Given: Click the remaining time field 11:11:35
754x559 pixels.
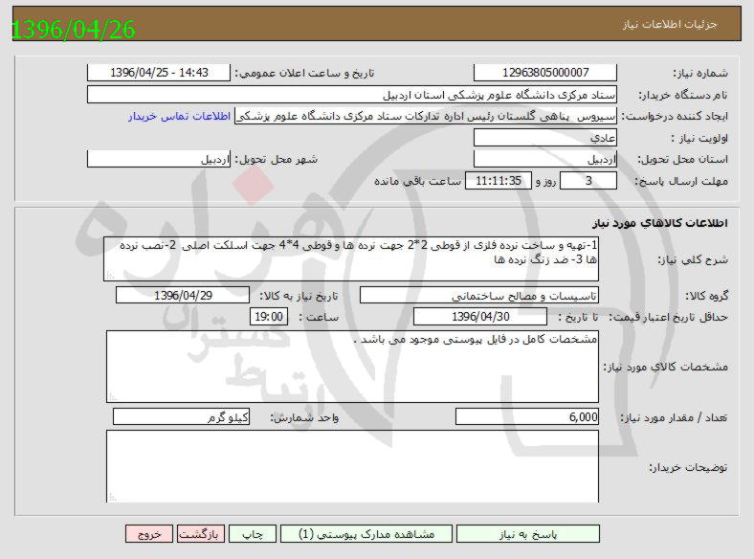Looking at the screenshot, I should click(x=499, y=181).
